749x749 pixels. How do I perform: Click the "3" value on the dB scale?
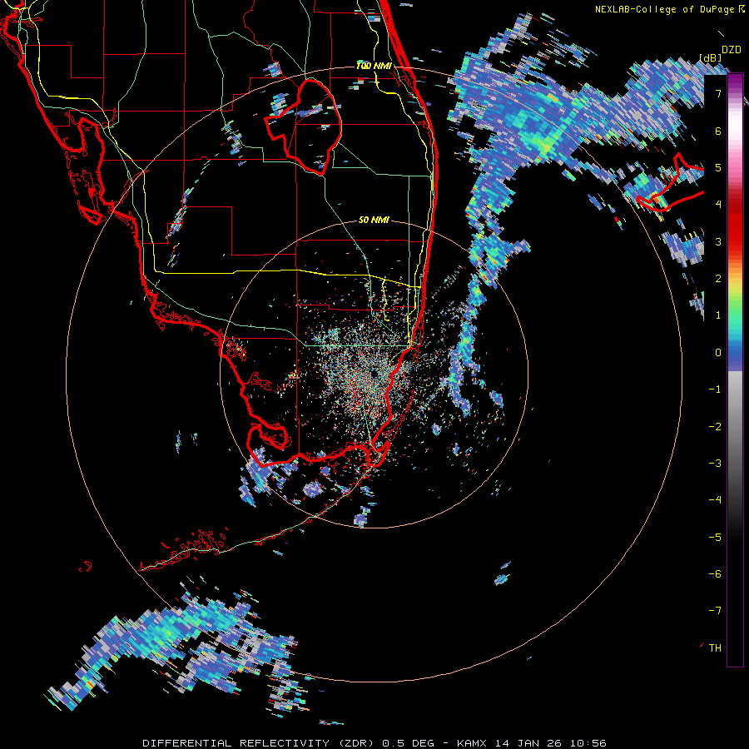tap(718, 241)
